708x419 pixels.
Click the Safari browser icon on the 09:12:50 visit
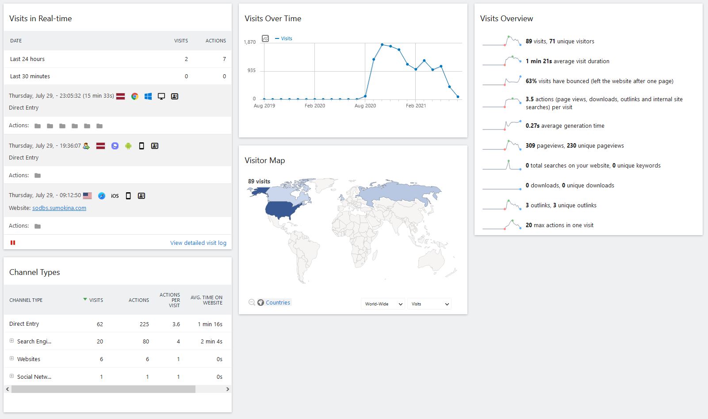[102, 196]
